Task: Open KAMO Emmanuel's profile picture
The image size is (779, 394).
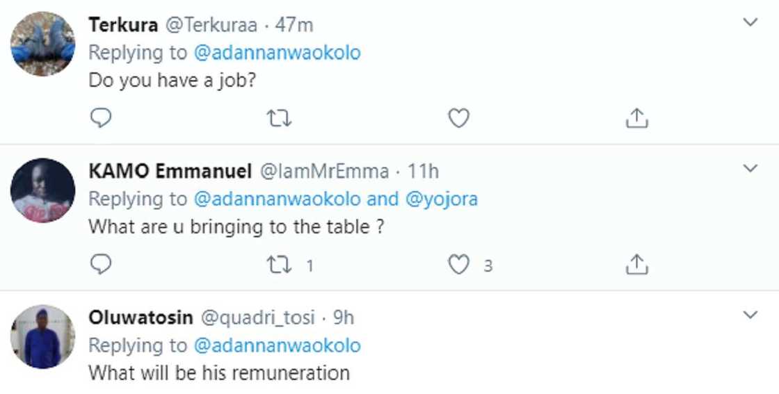Action: coord(43,190)
